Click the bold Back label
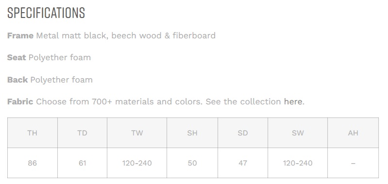The image size is (388, 184). click(17, 80)
